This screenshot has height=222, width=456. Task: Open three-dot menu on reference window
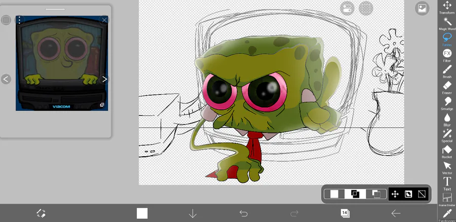[19, 20]
